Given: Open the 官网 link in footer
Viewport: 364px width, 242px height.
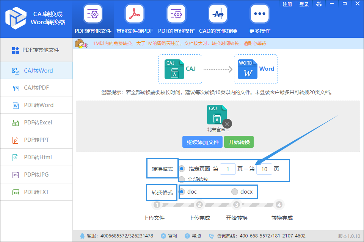Looking at the screenshot, I should (x=173, y=236).
